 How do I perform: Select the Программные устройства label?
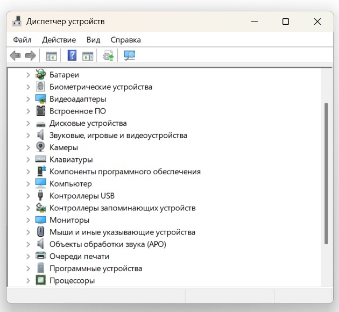[x=96, y=268]
